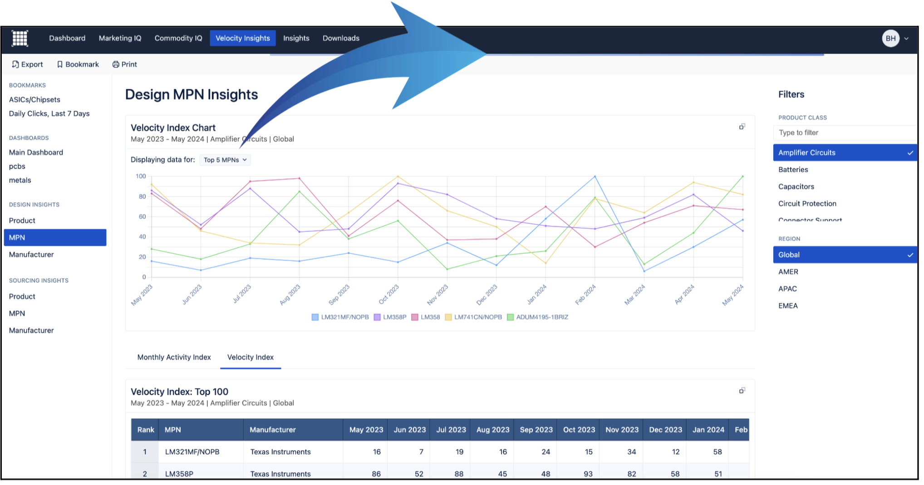Expand the Velocity Index Chart panel
Screen dimensions: 924x485
742,127
